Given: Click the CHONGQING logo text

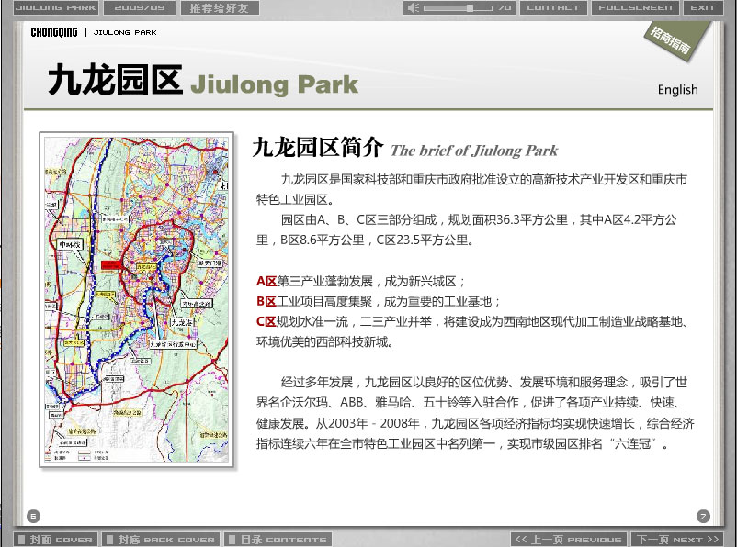Looking at the screenshot, I should coord(54,32).
